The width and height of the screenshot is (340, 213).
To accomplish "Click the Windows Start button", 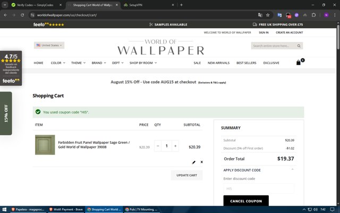I will pyautogui.click(x=4, y=209).
